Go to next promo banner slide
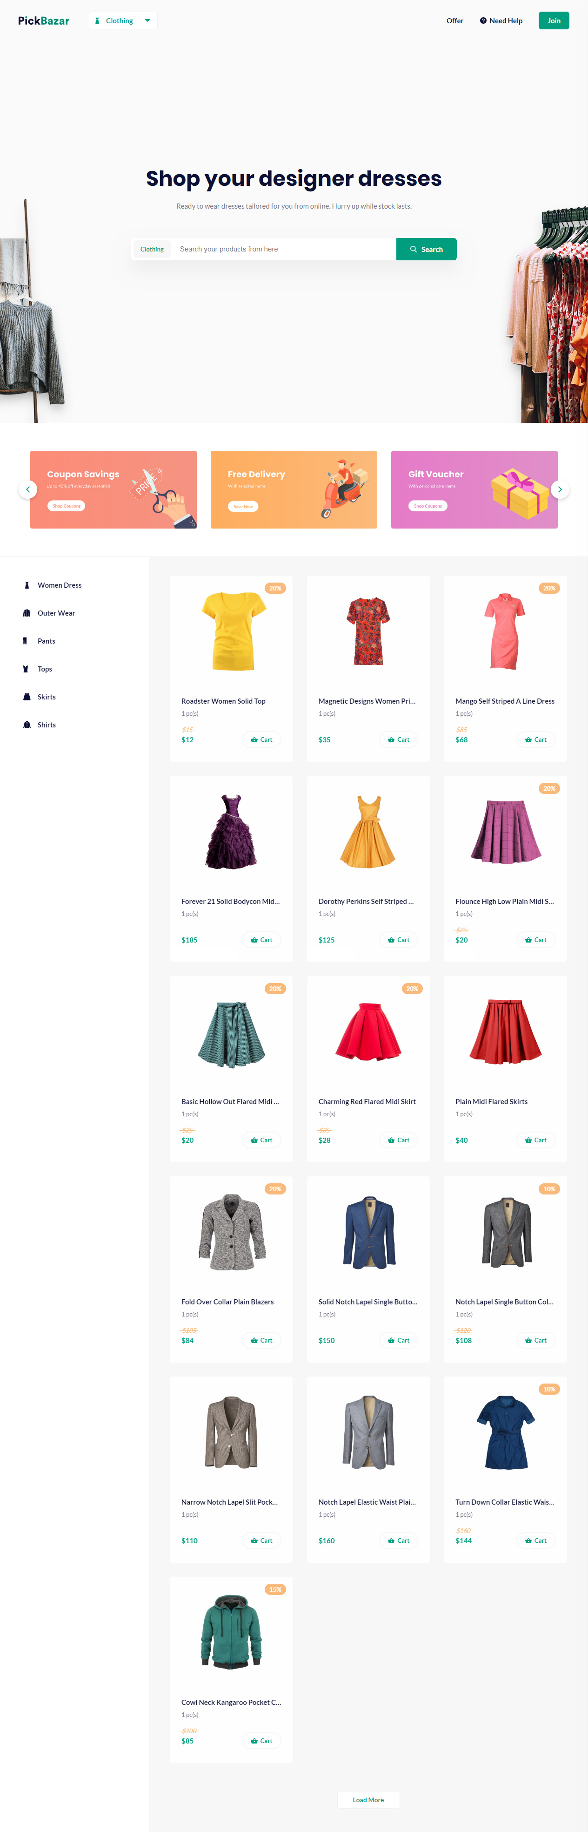The height and width of the screenshot is (1832, 588). (x=560, y=489)
